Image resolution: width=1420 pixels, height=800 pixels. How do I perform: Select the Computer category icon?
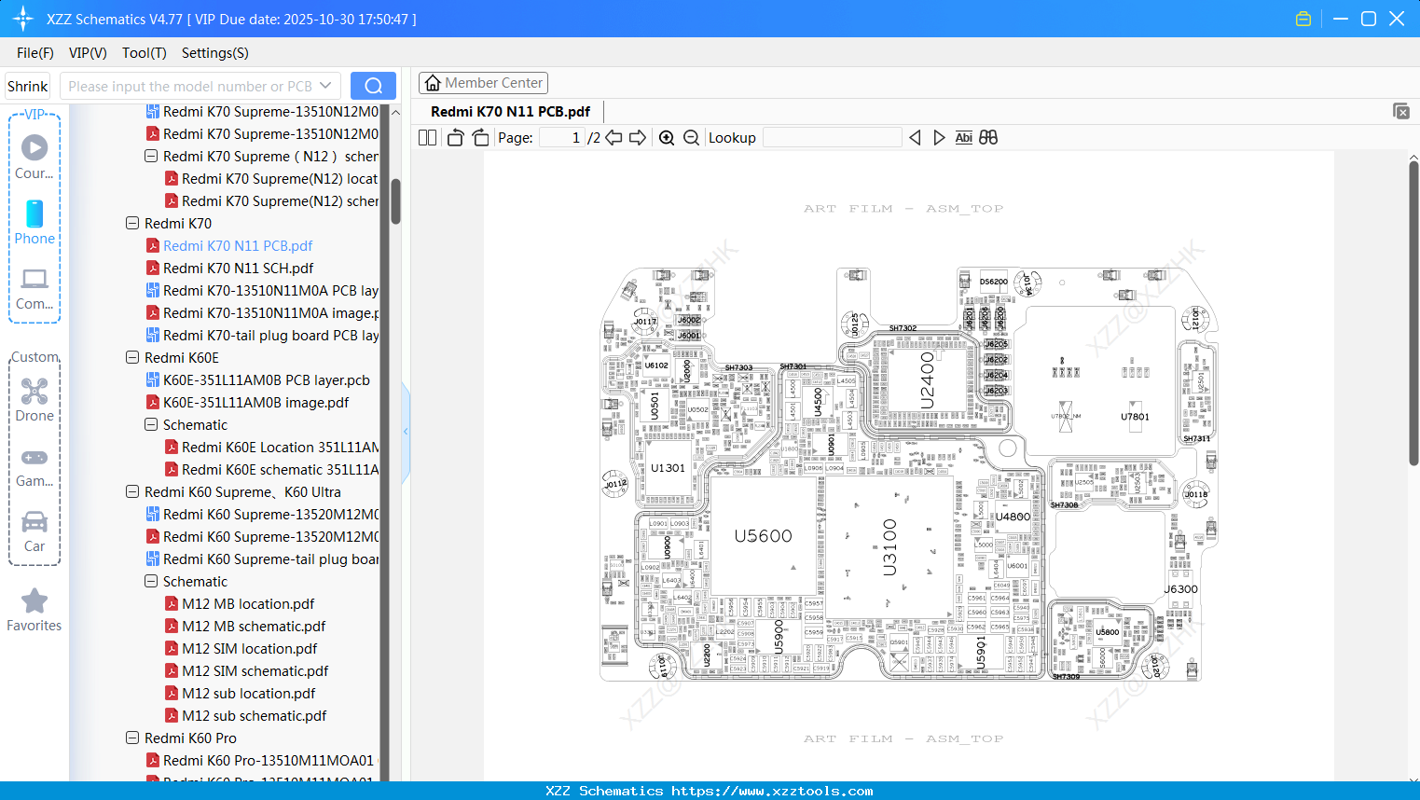[34, 289]
